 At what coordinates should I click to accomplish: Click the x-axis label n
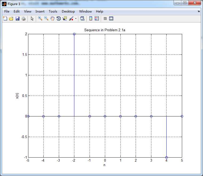(104, 165)
